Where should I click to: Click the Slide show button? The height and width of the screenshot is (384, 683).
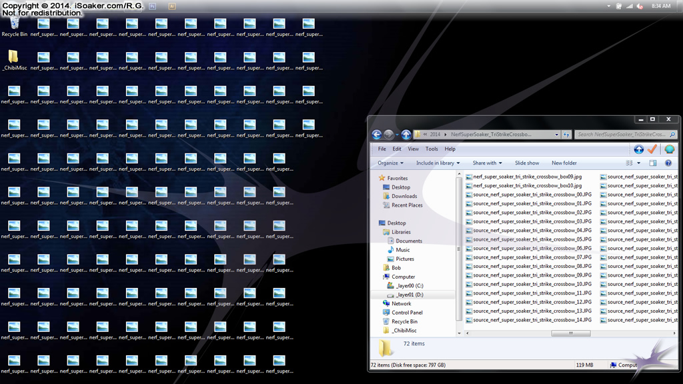527,163
